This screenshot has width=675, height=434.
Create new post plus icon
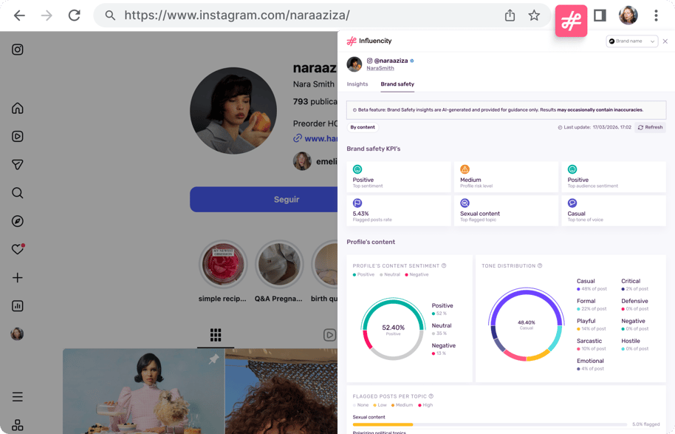click(x=17, y=277)
